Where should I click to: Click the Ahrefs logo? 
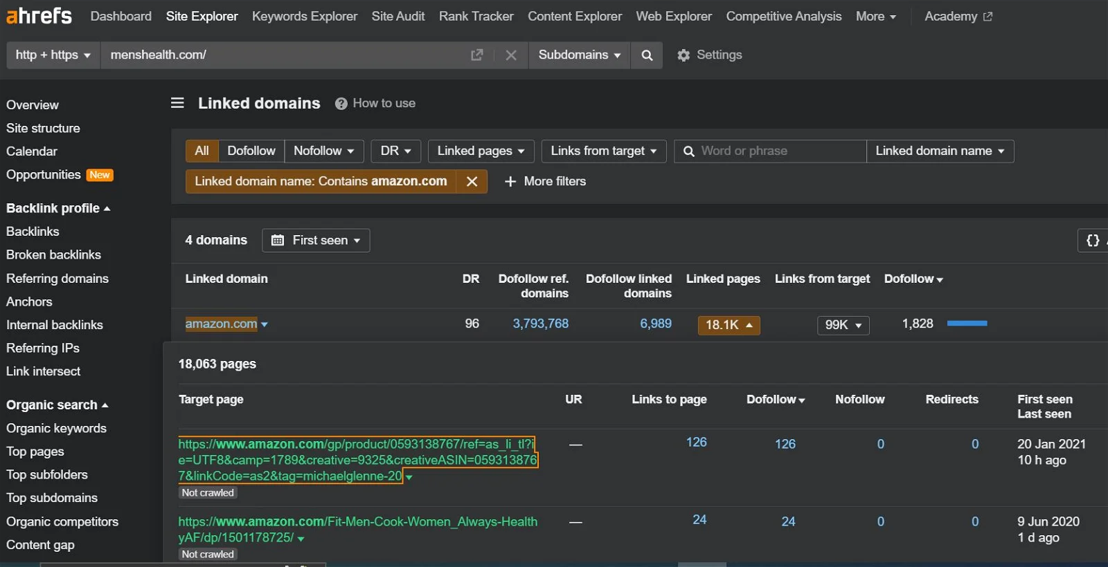coord(39,15)
